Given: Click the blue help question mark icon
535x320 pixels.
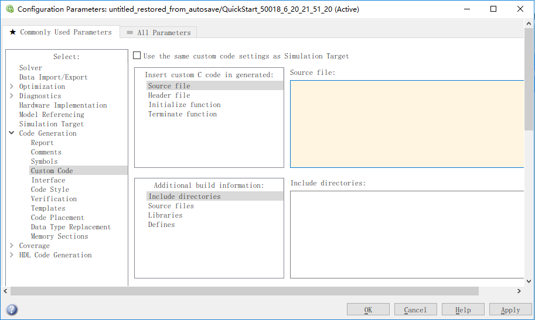Looking at the screenshot, I should tap(12, 309).
